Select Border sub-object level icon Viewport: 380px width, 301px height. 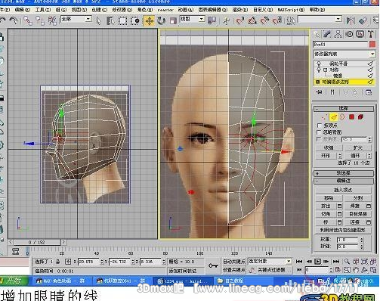[342, 117]
